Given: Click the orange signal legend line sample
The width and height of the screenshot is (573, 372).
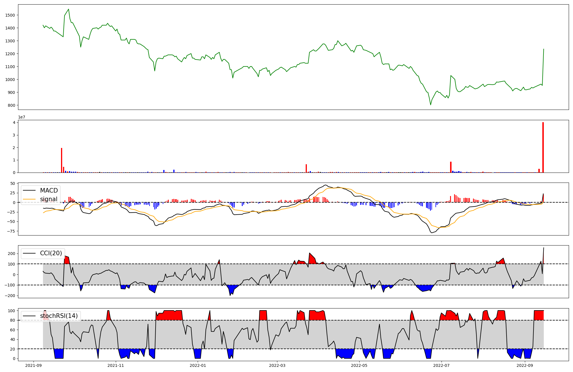Looking at the screenshot, I should (x=29, y=199).
